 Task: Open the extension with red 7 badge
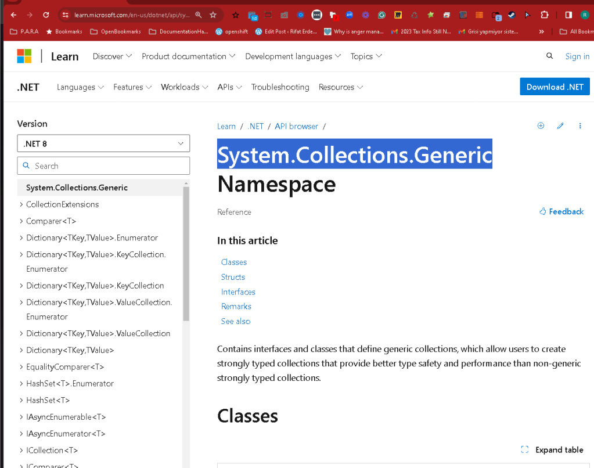point(333,15)
